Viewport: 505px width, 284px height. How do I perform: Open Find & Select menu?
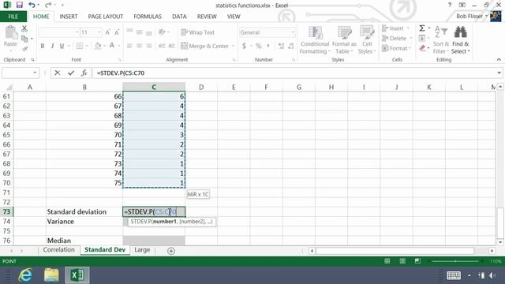[461, 40]
